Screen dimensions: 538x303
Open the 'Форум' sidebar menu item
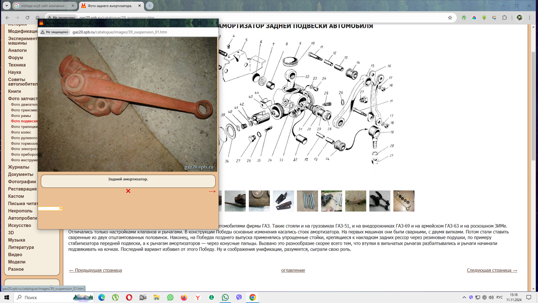coord(15,57)
